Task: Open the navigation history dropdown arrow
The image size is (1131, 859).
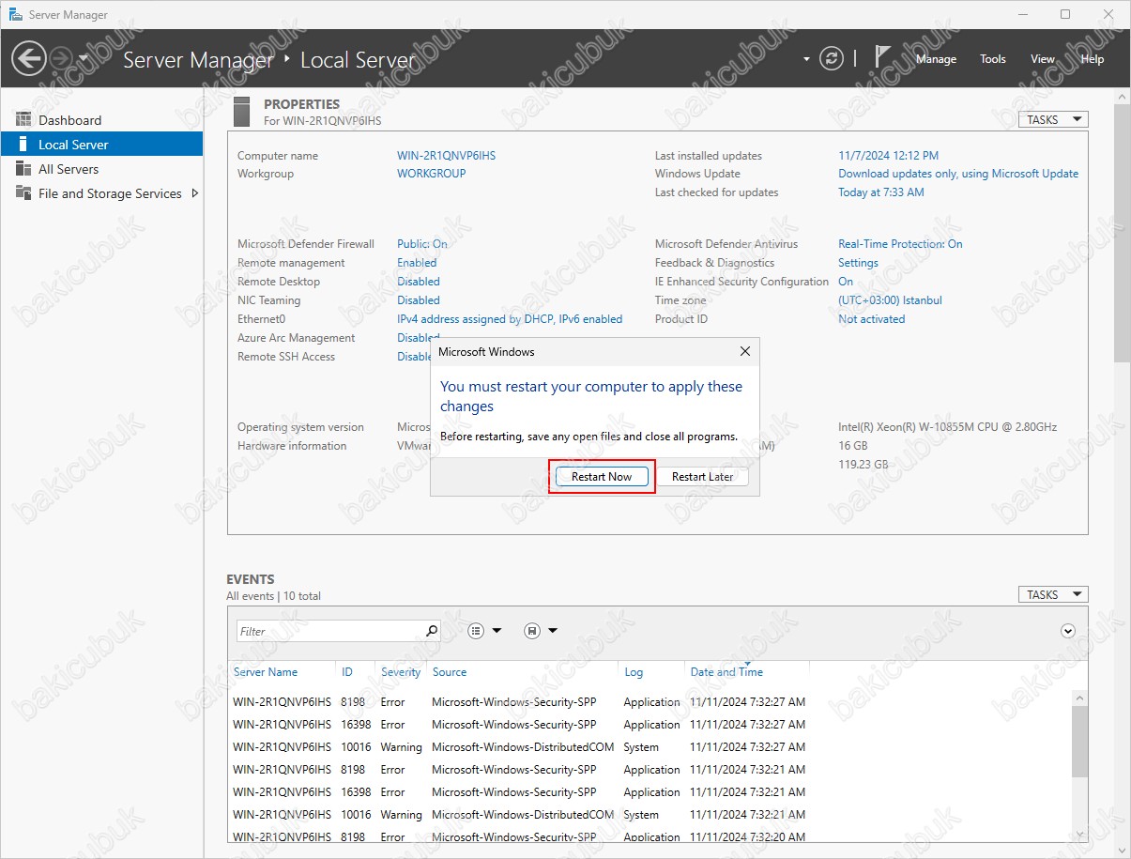Action: click(x=84, y=58)
